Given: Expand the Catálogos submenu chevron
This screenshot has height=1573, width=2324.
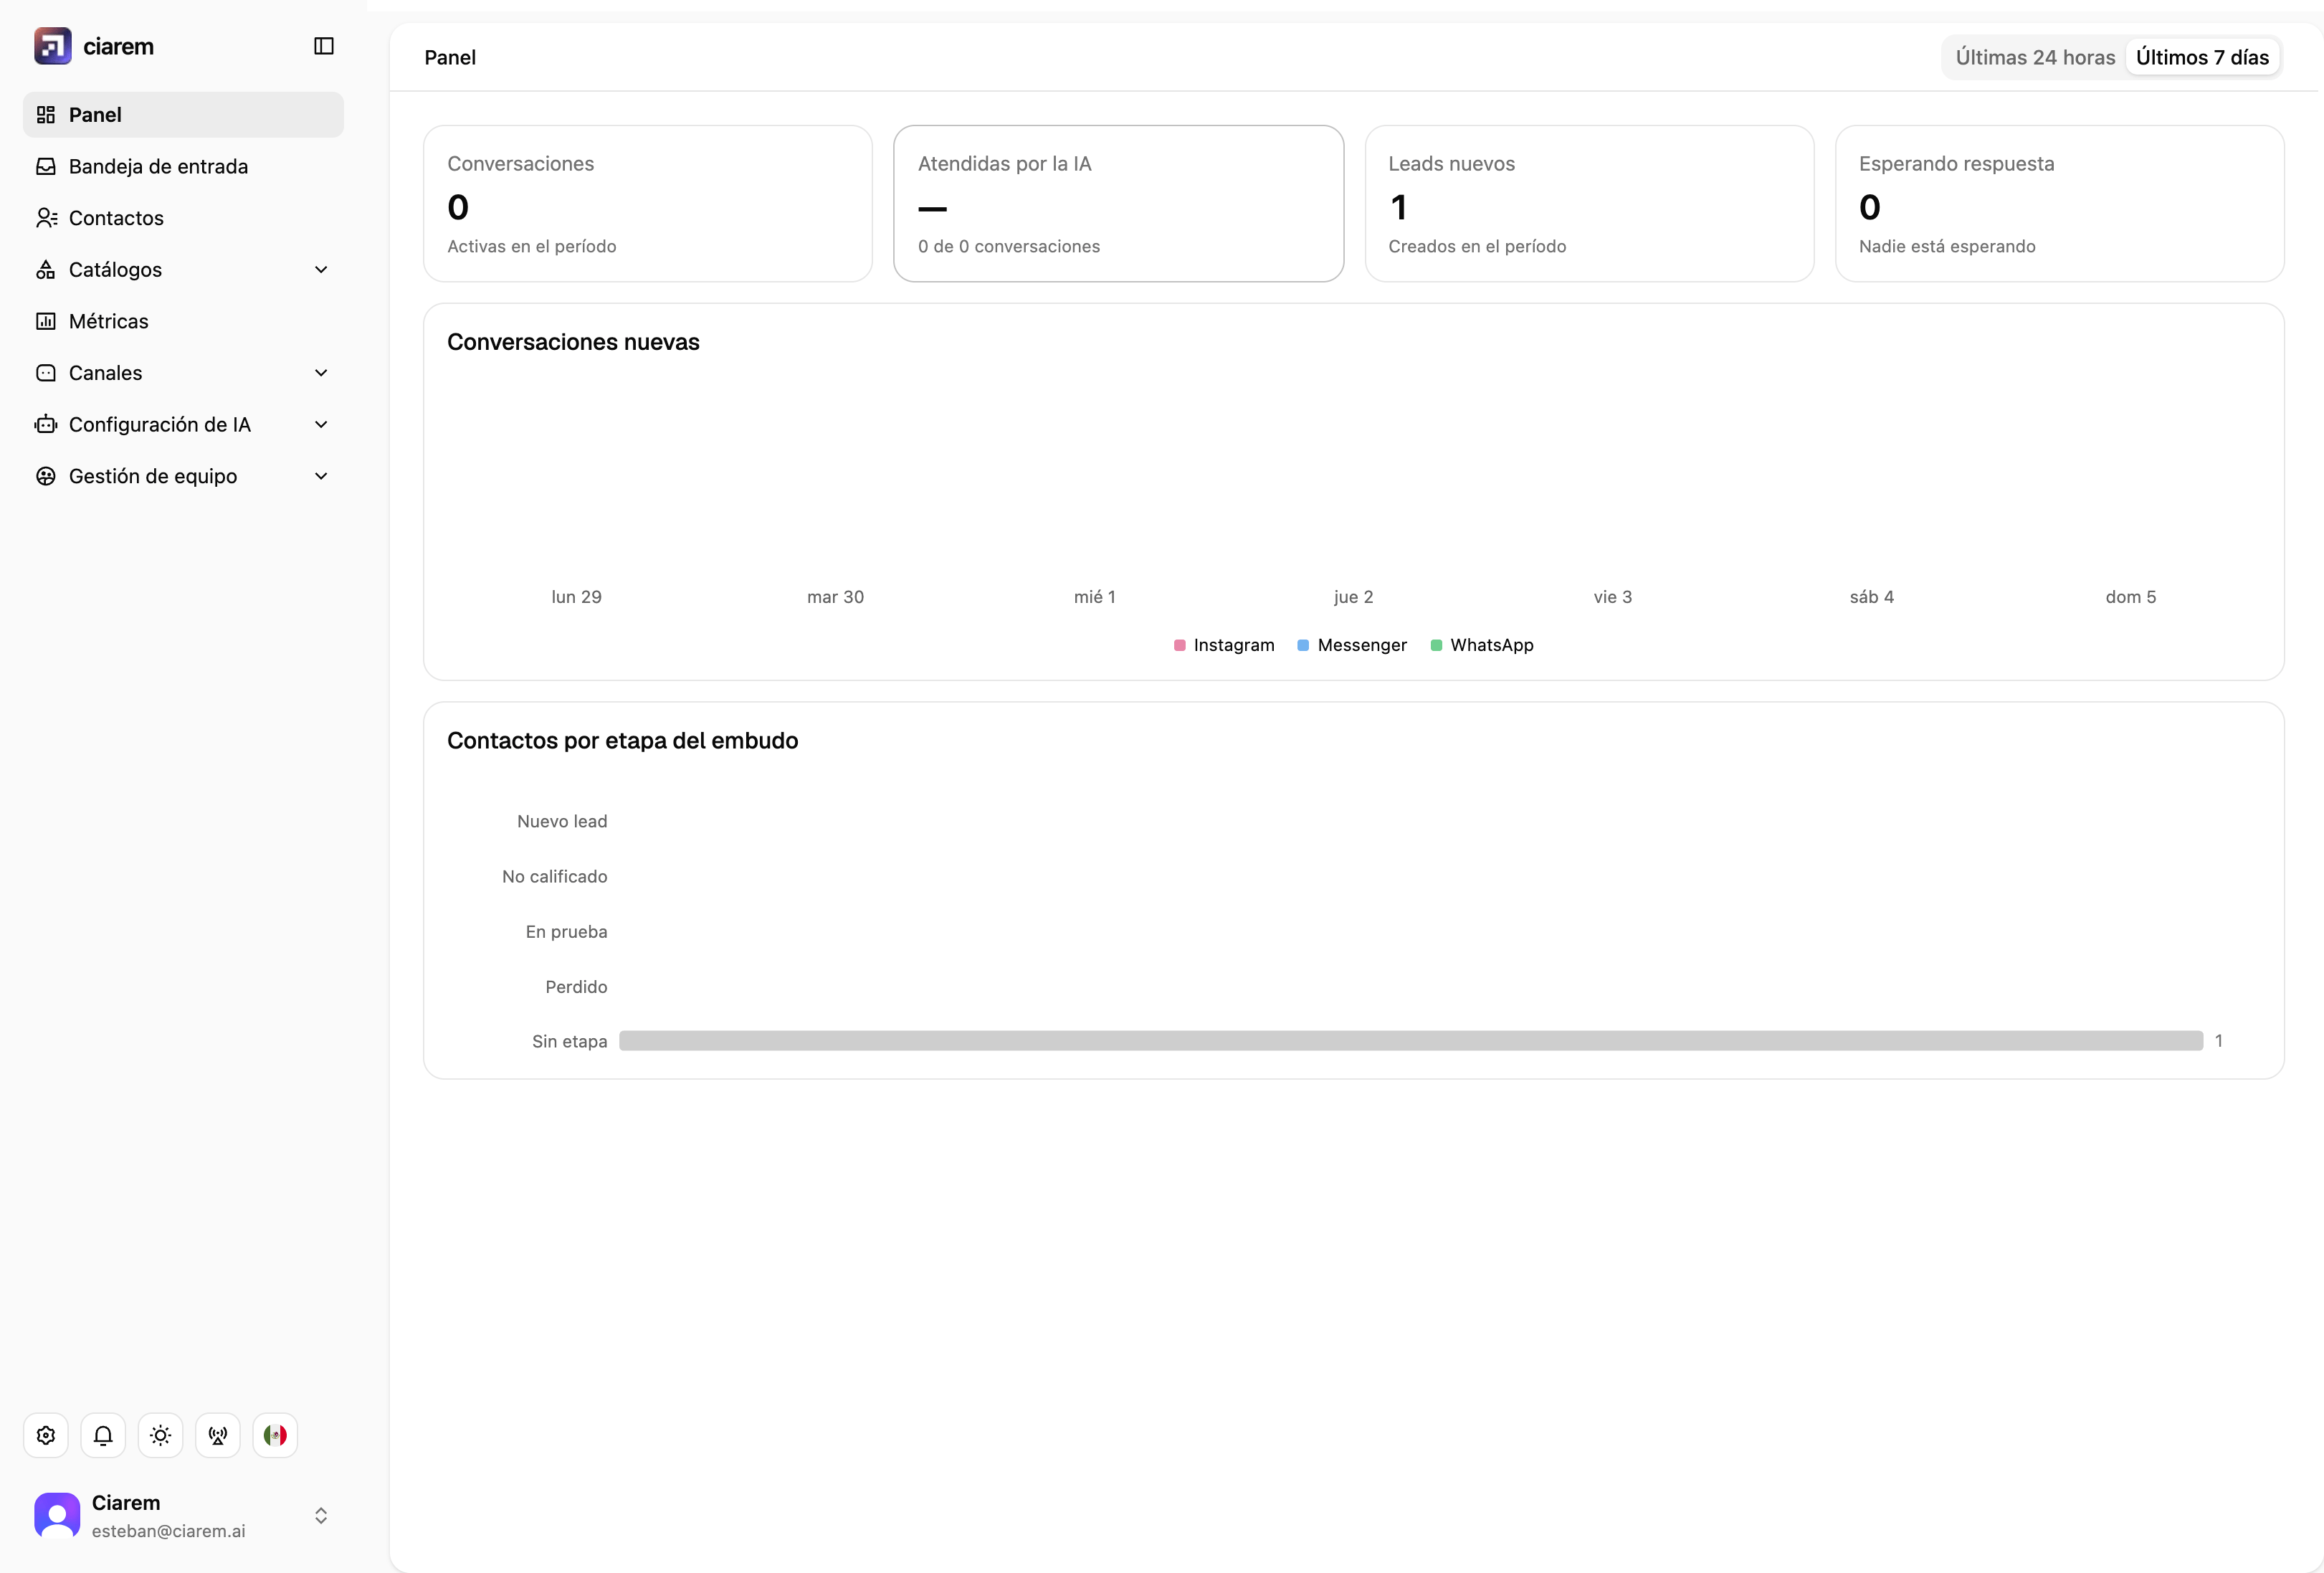Looking at the screenshot, I should pyautogui.click(x=321, y=270).
